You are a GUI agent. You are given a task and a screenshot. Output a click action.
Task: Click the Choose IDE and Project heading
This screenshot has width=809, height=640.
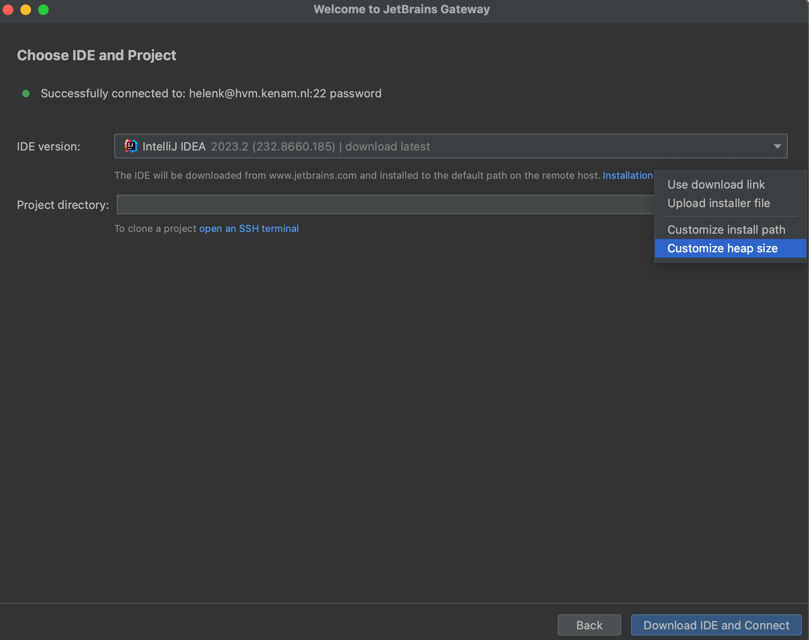pos(96,55)
